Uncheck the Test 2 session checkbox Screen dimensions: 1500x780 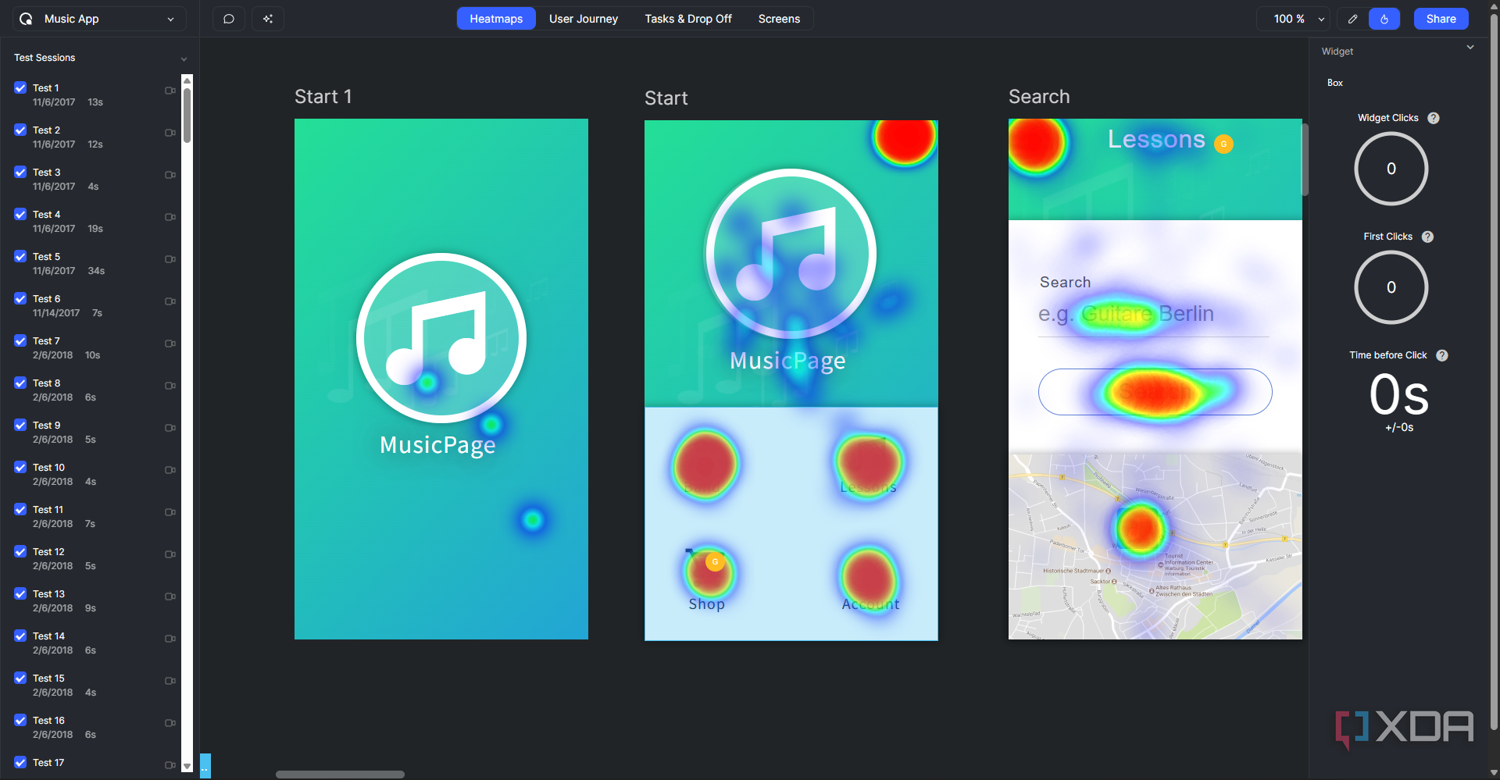coord(20,130)
